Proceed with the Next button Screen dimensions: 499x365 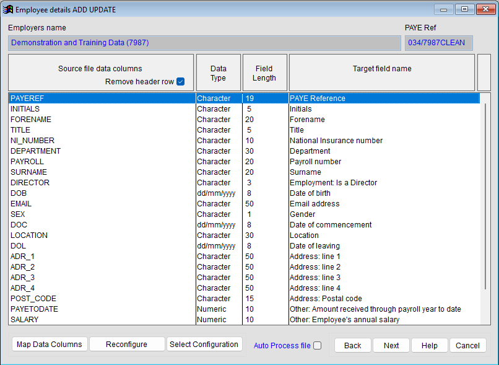click(x=391, y=346)
